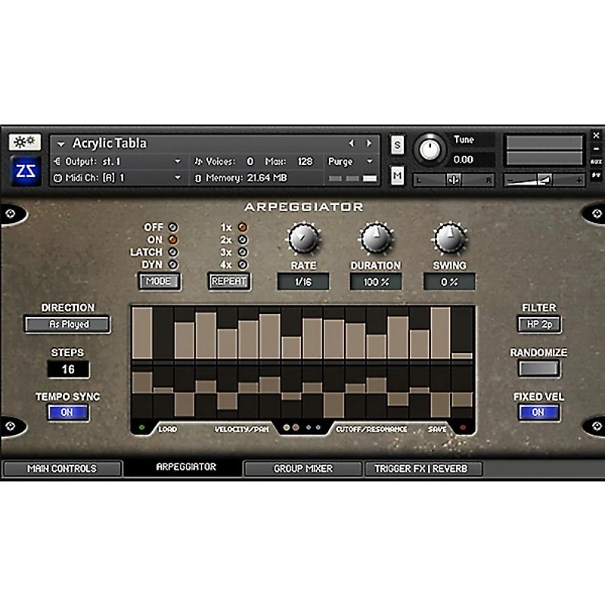
Task: Open the Filter HP 2p dropdown
Action: click(x=539, y=324)
